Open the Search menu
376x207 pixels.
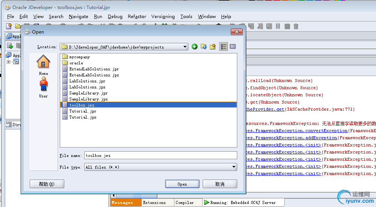coord(56,16)
